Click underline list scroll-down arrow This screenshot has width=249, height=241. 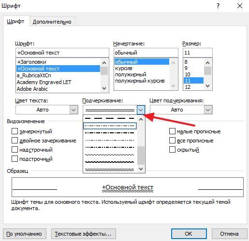tap(141, 169)
